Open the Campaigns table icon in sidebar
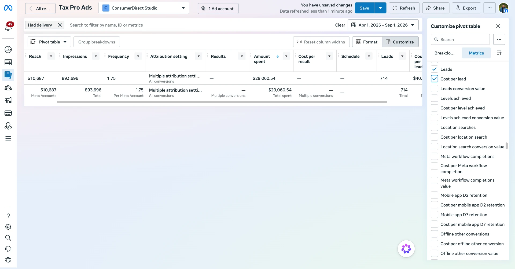Viewport: 515px width, 269px height. (x=8, y=62)
